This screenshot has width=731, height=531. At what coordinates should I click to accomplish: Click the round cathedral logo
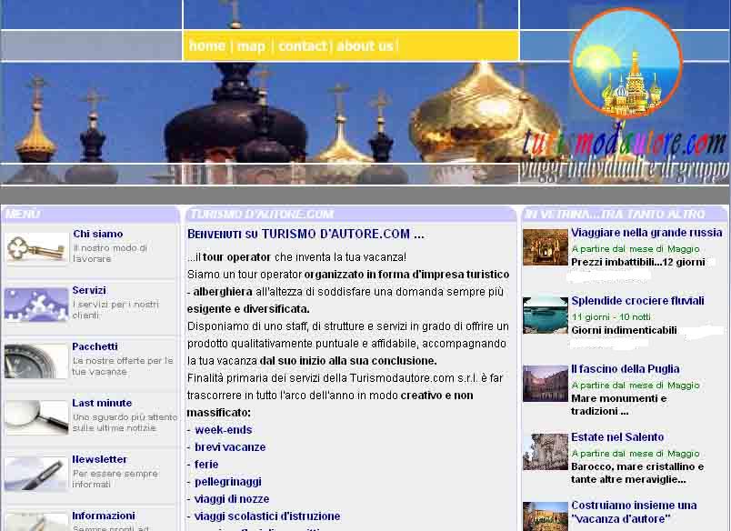coord(626,62)
